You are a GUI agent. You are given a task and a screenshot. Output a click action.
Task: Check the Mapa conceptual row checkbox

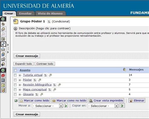[x=15, y=90]
